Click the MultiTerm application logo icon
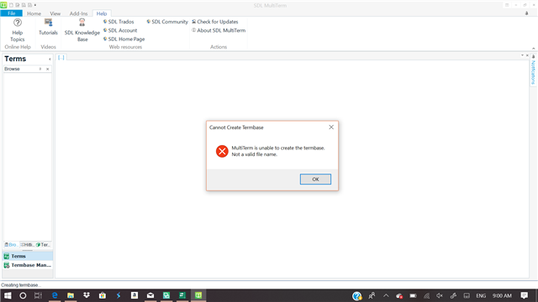The width and height of the screenshot is (538, 302). (3, 5)
